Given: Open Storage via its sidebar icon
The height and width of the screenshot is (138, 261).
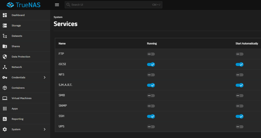Looking at the screenshot, I should tap(5, 26).
